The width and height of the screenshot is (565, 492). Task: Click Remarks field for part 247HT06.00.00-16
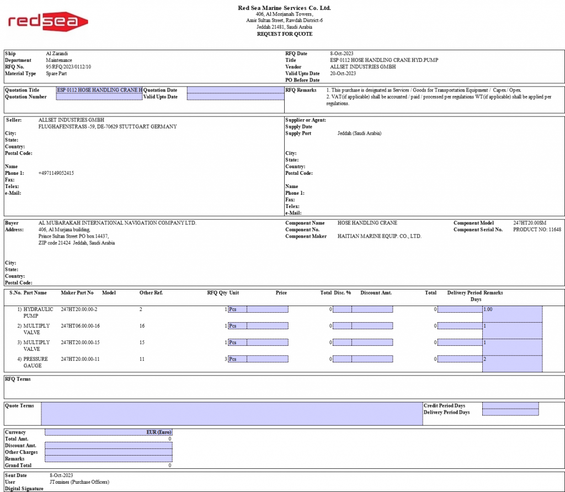tap(513, 330)
